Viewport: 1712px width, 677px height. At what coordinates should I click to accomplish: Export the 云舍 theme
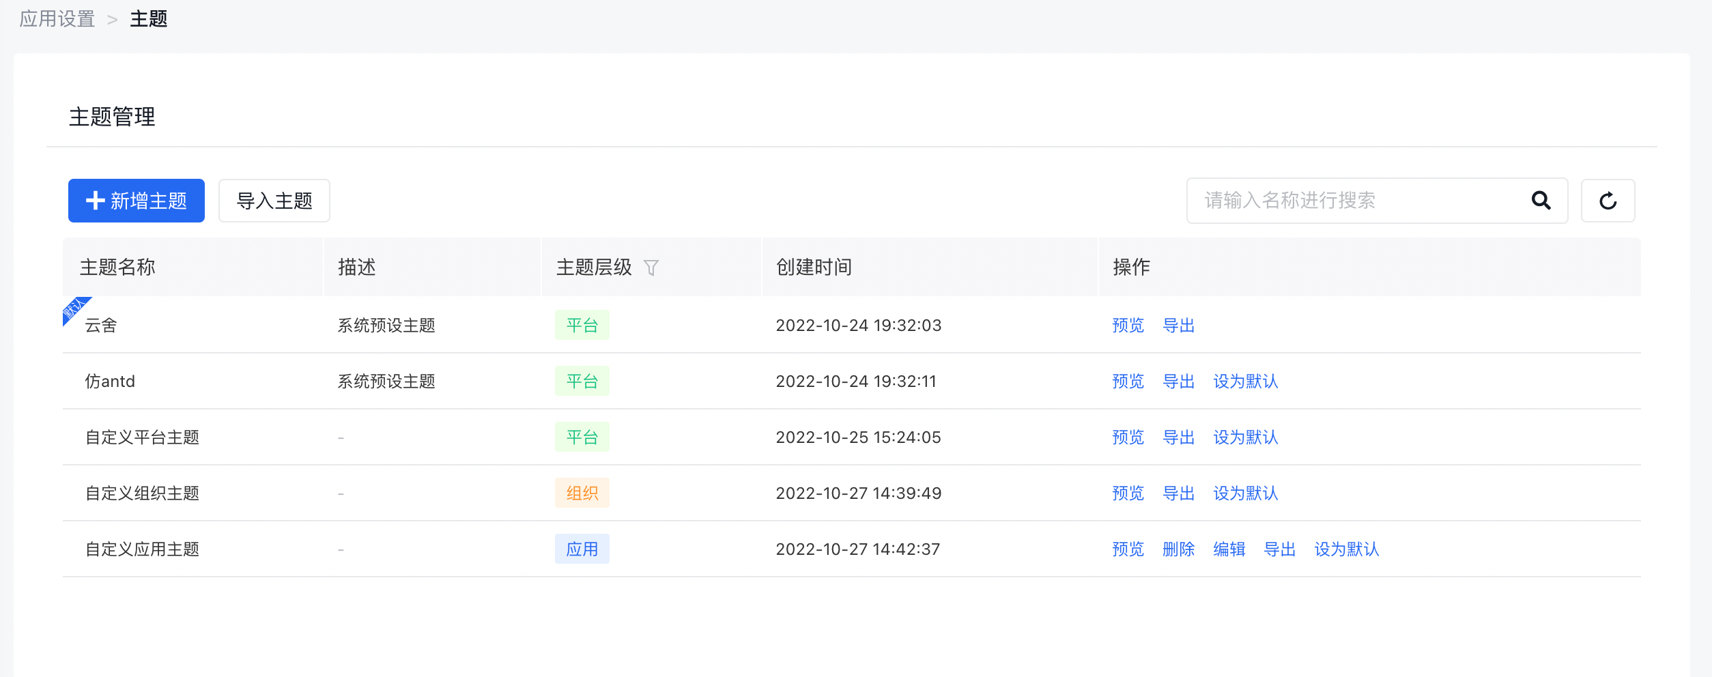1178,326
